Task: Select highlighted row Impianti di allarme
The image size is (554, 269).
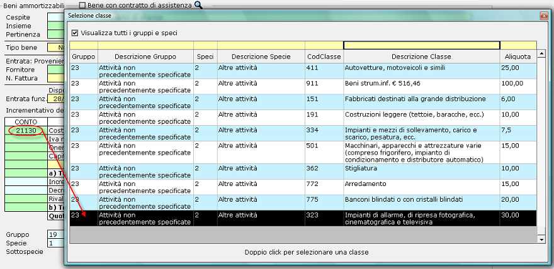Action: coord(303,219)
